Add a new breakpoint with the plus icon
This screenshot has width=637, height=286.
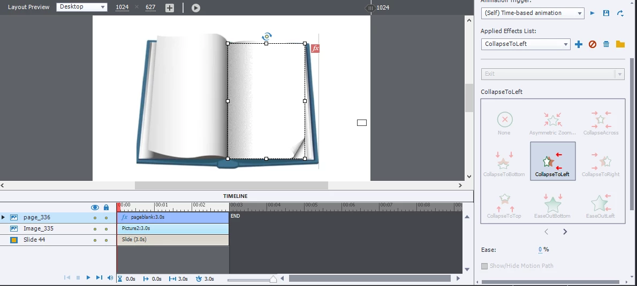point(169,7)
